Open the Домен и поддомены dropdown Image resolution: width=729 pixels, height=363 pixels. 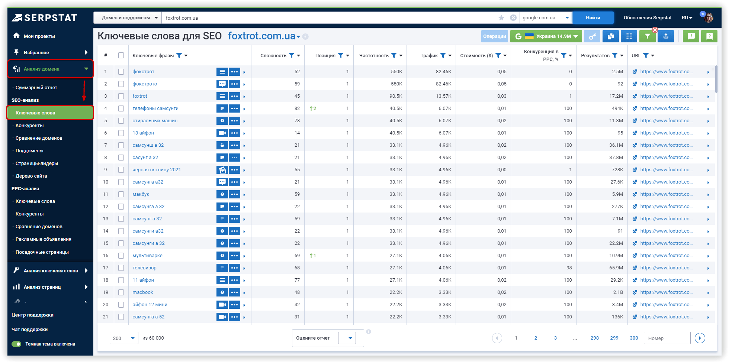coord(128,18)
